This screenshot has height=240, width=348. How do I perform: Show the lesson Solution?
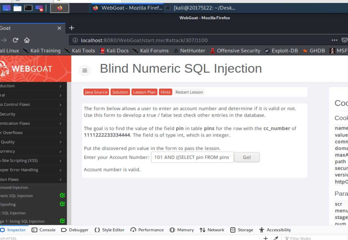(x=120, y=92)
